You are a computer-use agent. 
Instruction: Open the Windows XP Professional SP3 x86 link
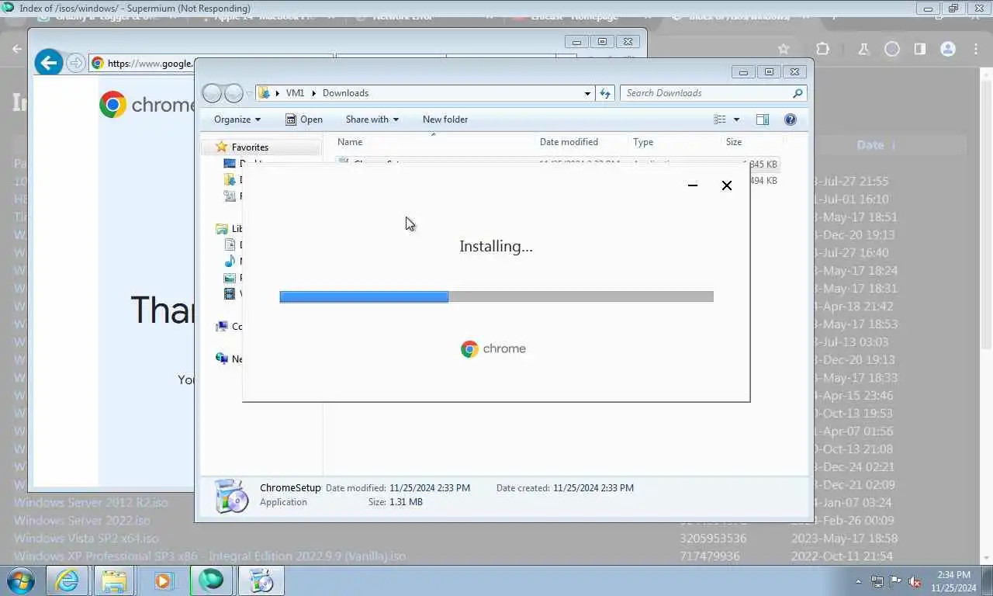click(x=209, y=556)
